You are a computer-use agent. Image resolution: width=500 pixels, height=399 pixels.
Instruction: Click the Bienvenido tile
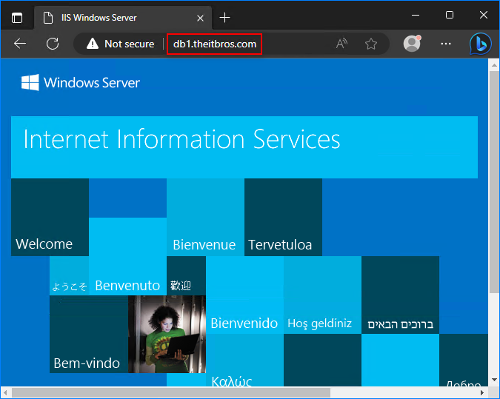click(244, 295)
